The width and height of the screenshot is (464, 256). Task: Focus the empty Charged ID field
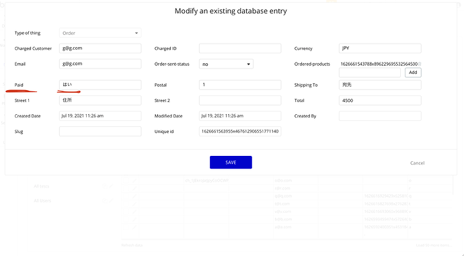point(240,48)
